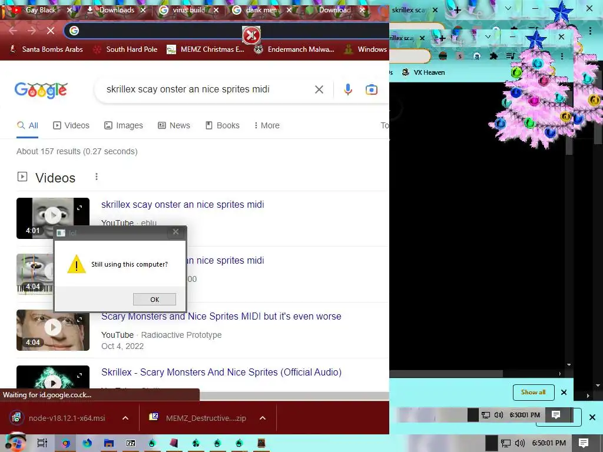The width and height of the screenshot is (603, 452).
Task: Open tab search chevron in top-right window
Action: coord(508,8)
